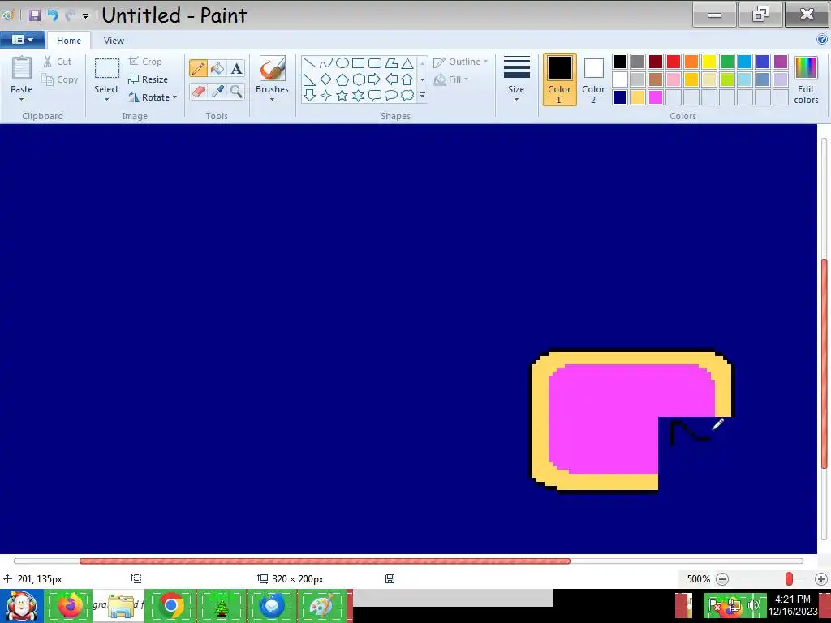This screenshot has height=623, width=831.
Task: Select Color 1 foreground box
Action: tap(560, 79)
